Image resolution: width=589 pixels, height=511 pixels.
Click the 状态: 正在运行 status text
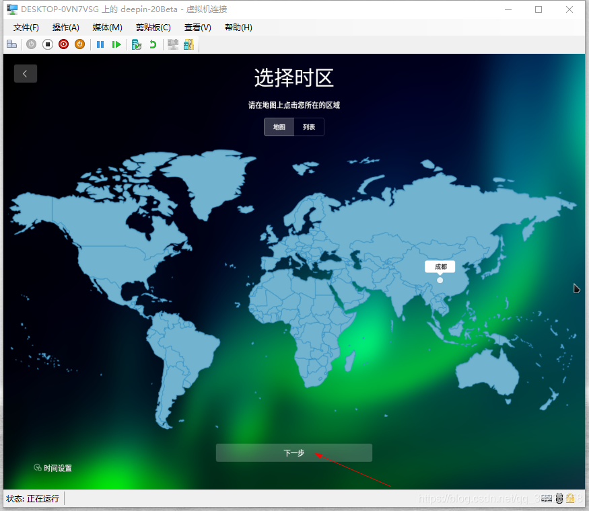coord(33,499)
